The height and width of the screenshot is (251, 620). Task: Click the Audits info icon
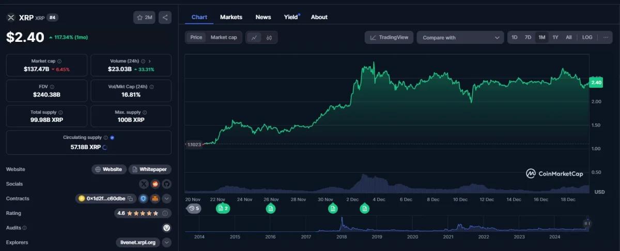coord(24,228)
